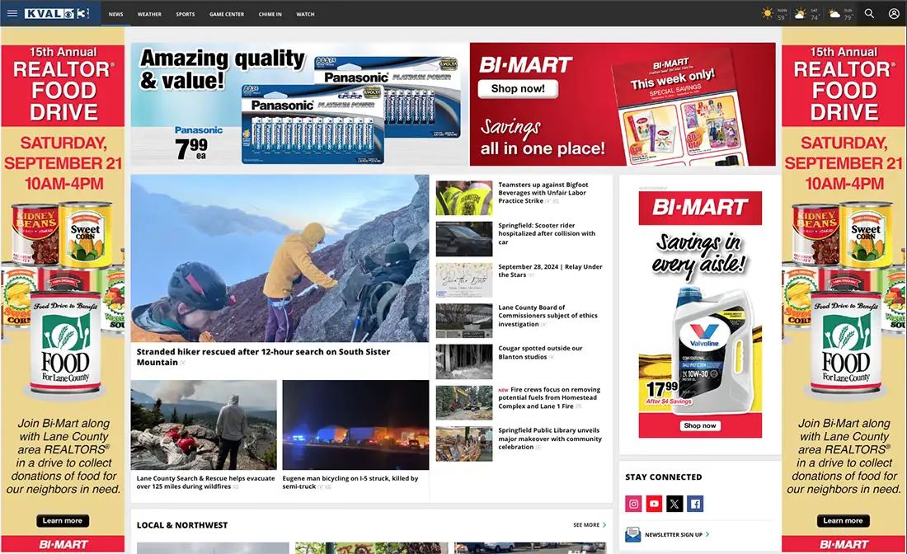Open Teamsters Bigfoot Beverages strike story
Screen dimensions: 907x554
(x=543, y=193)
